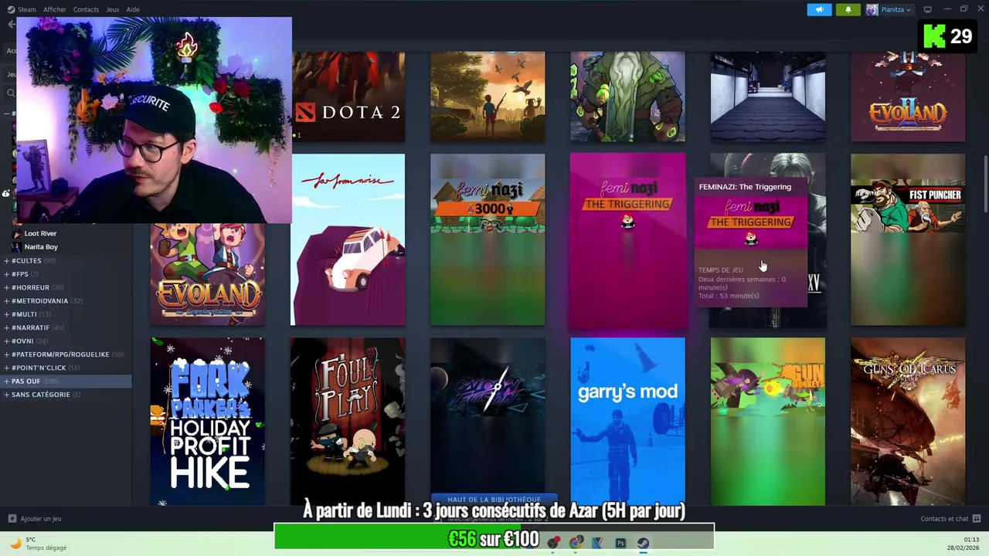Open the Evoland II game tile
Image resolution: width=989 pixels, height=556 pixels.
click(908, 97)
